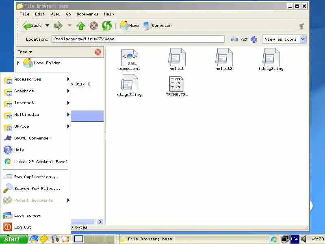This screenshot has height=244, width=325.
Task: Expand the Accessories submenu
Action: coord(37,79)
